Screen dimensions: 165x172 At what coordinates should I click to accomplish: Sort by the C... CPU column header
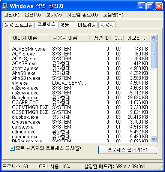tap(117, 38)
